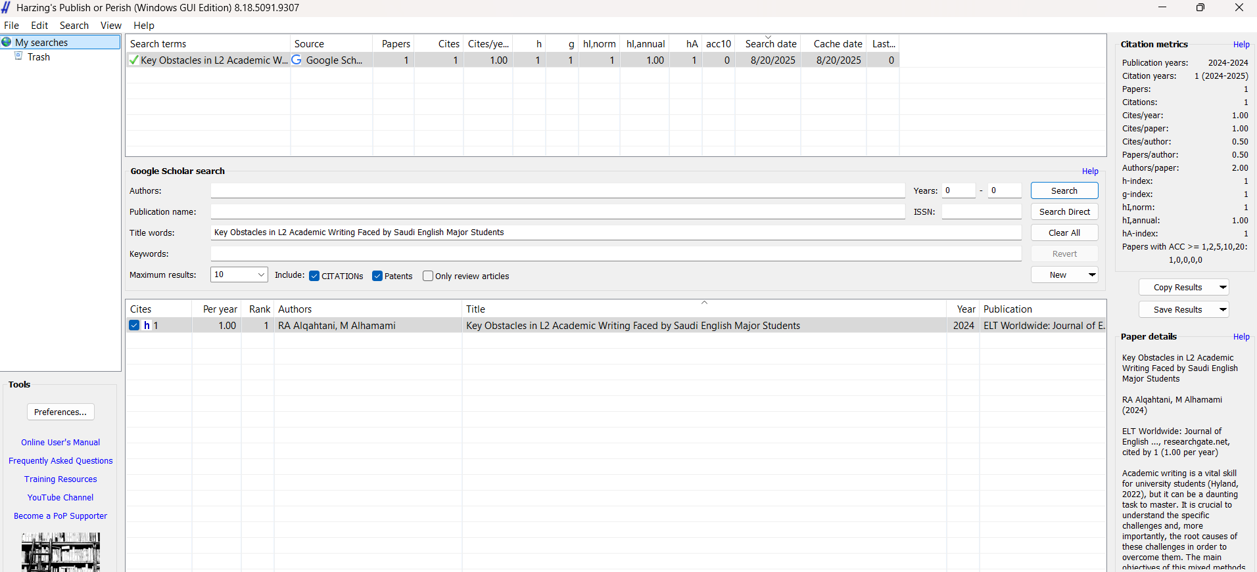1257x572 pixels.
Task: Open the View menu
Action: pos(111,25)
